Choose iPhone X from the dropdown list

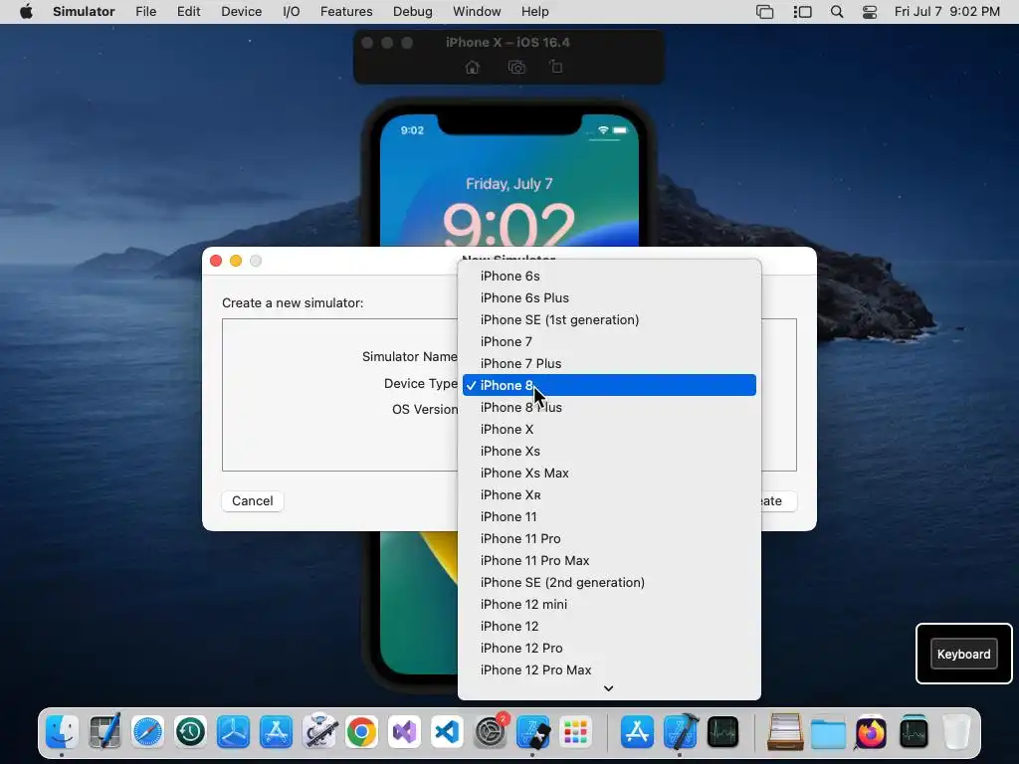point(609,430)
